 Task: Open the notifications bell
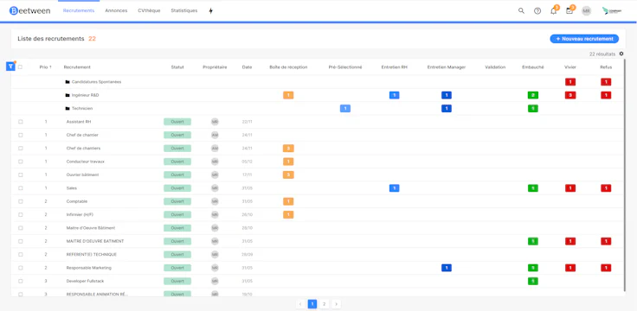coord(553,11)
